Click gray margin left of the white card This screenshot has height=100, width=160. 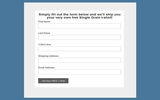tap(29, 49)
